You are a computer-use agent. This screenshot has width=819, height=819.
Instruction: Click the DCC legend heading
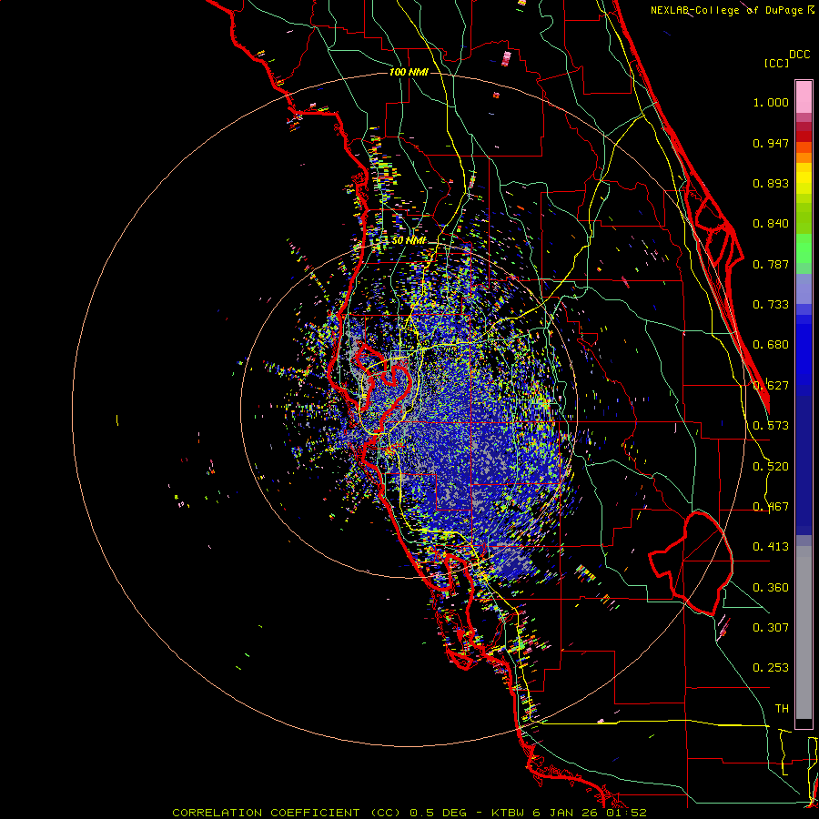point(799,55)
